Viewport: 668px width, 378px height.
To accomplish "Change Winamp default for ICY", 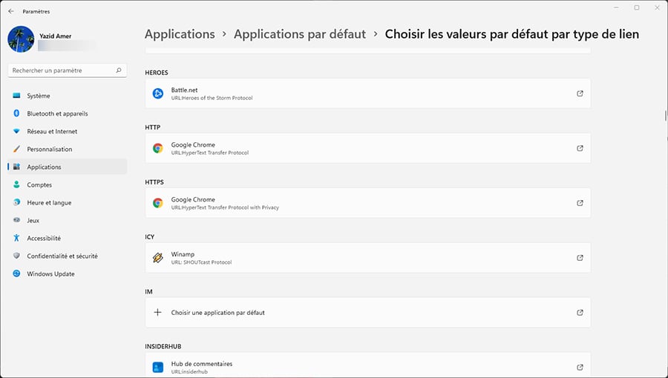I will (367, 258).
